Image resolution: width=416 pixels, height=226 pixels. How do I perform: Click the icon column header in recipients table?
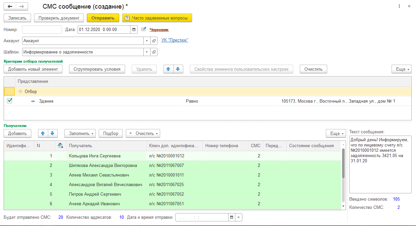coord(60,145)
